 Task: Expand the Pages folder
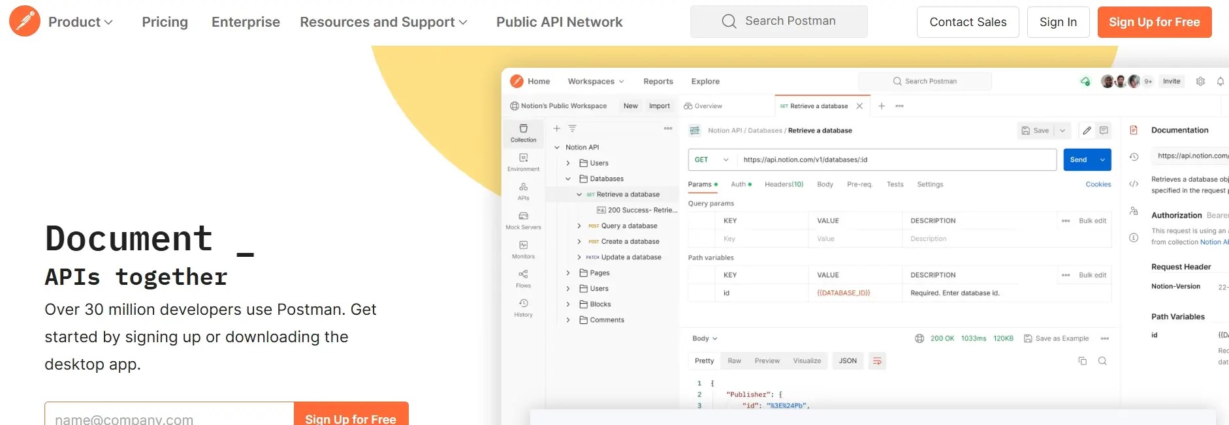pyautogui.click(x=567, y=273)
